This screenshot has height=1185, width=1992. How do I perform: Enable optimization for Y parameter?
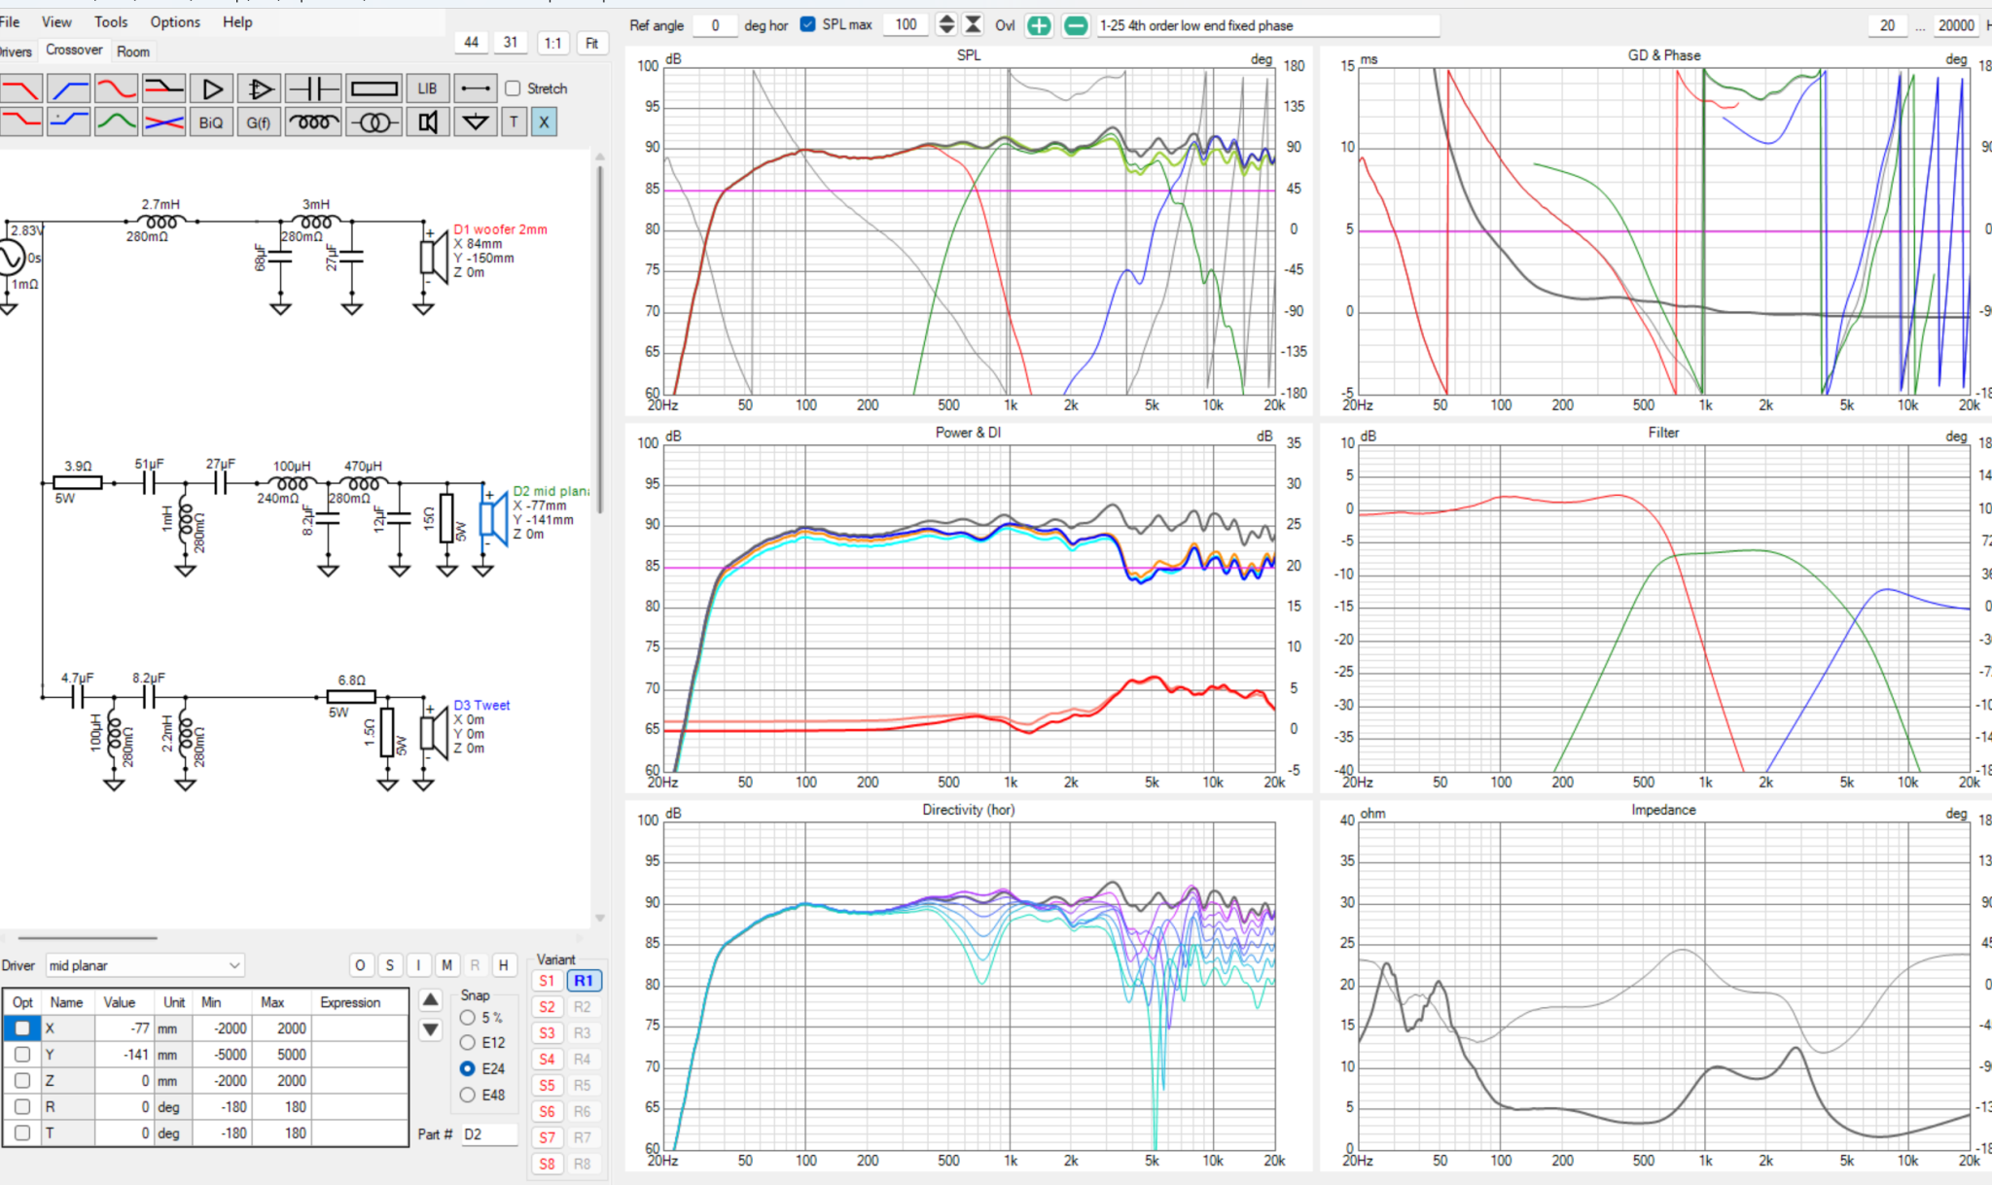click(22, 1054)
